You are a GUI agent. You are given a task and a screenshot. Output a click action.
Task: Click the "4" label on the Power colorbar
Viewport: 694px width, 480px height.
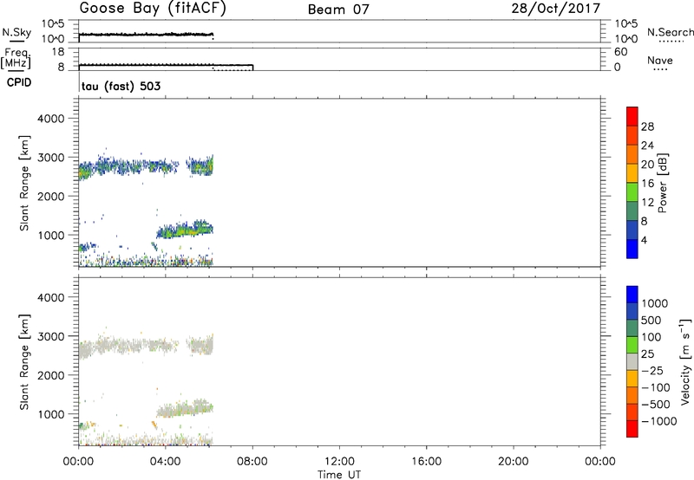(x=644, y=240)
